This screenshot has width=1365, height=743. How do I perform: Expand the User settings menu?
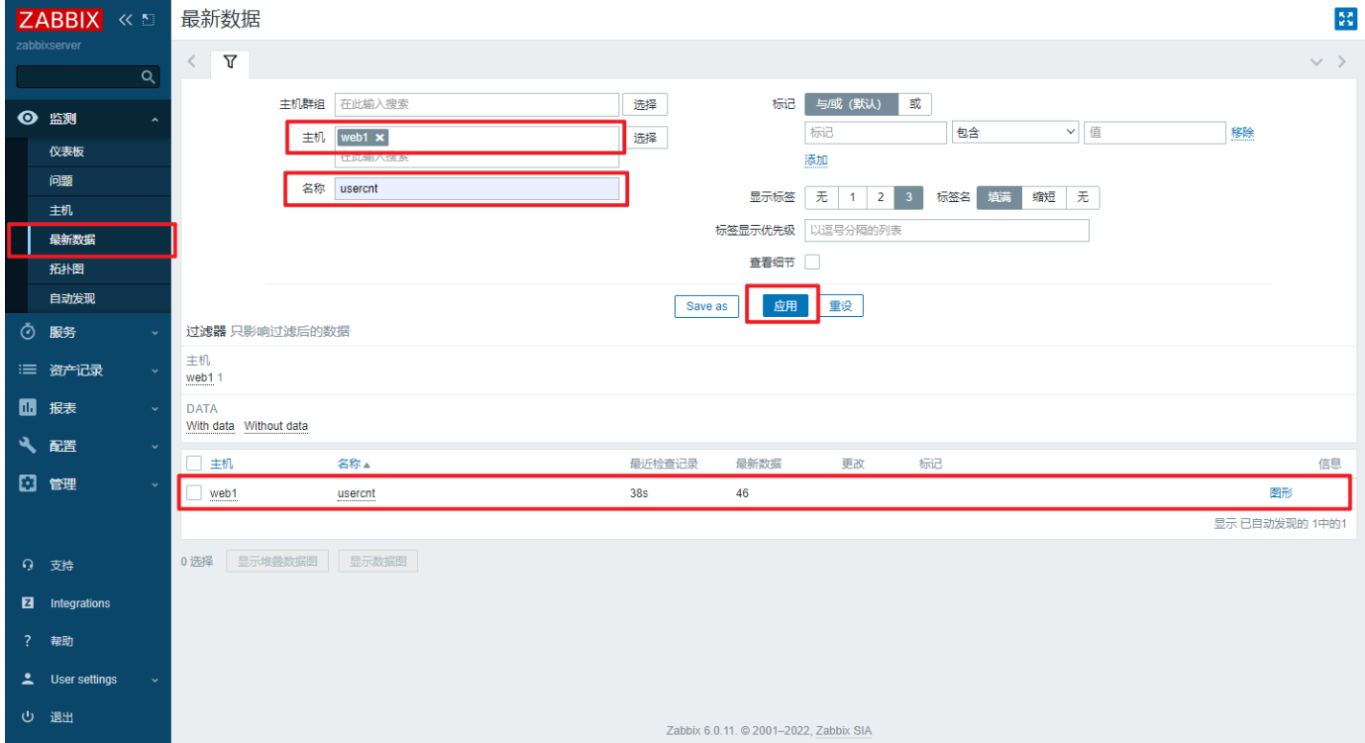point(155,681)
